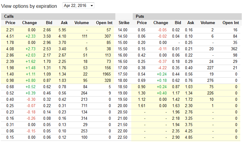Click the Calls Change column header
This screenshot has width=243, height=142.
[29, 23]
